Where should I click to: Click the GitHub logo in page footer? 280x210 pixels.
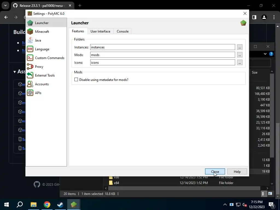click(37, 184)
